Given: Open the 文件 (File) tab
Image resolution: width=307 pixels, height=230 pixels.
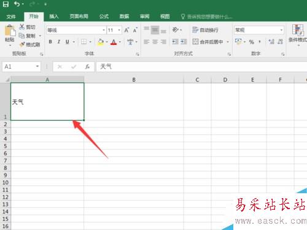Looking at the screenshot, I should [x=11, y=17].
